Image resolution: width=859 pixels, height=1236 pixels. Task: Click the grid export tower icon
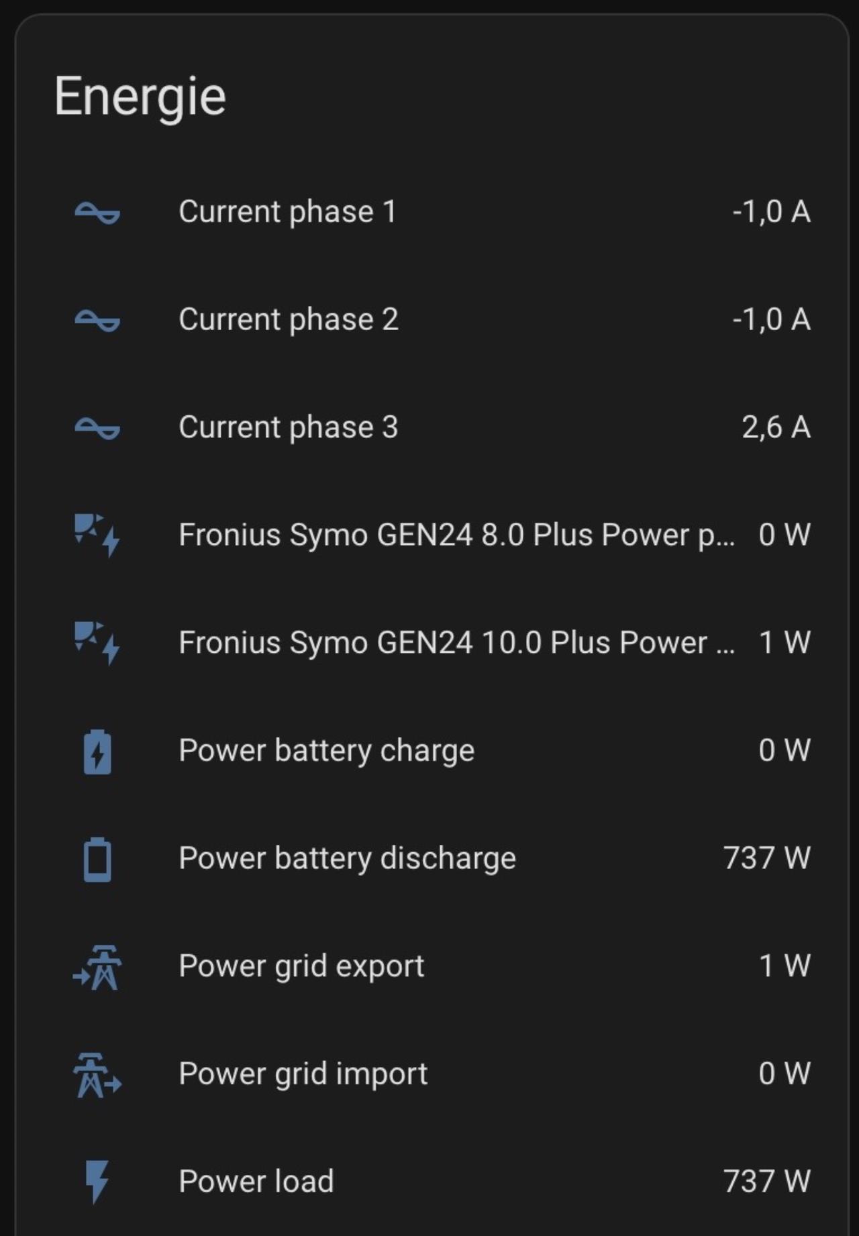tap(97, 967)
